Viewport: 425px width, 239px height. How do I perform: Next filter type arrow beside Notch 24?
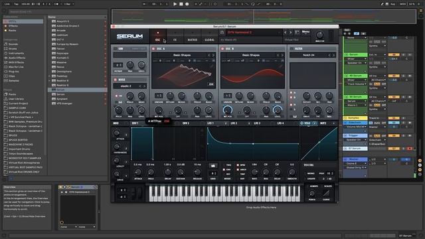[x=333, y=55]
